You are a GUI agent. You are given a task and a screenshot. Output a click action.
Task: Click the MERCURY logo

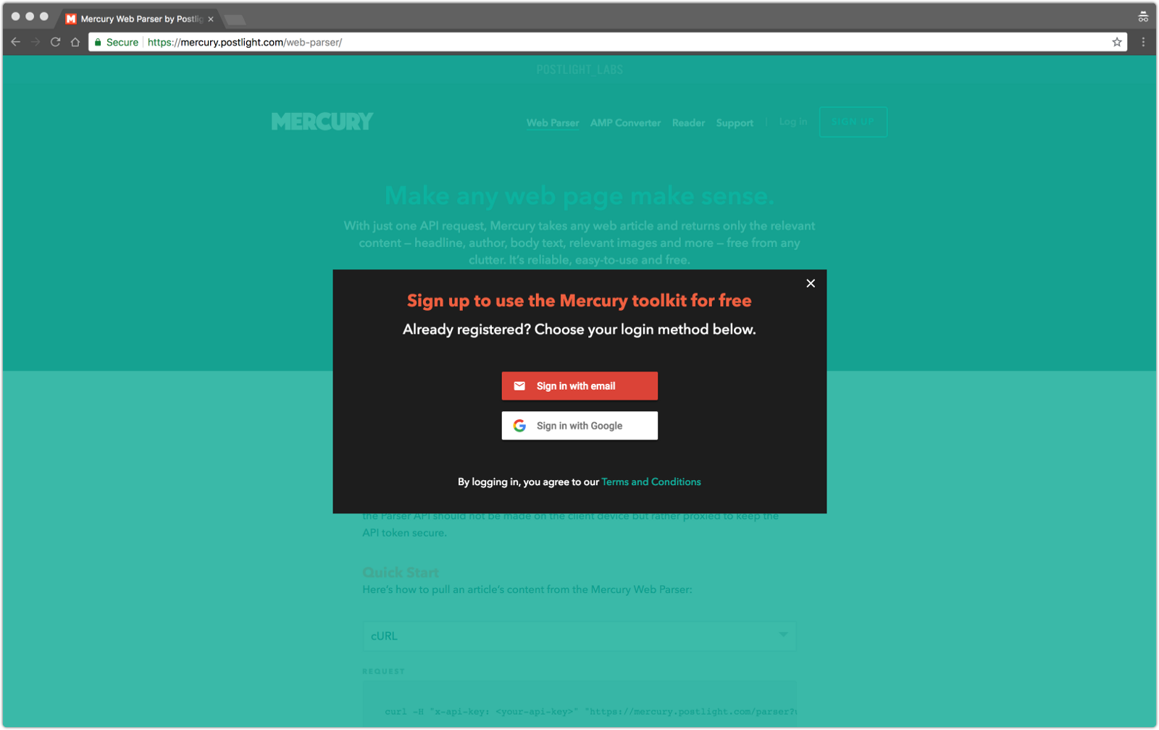(x=322, y=122)
